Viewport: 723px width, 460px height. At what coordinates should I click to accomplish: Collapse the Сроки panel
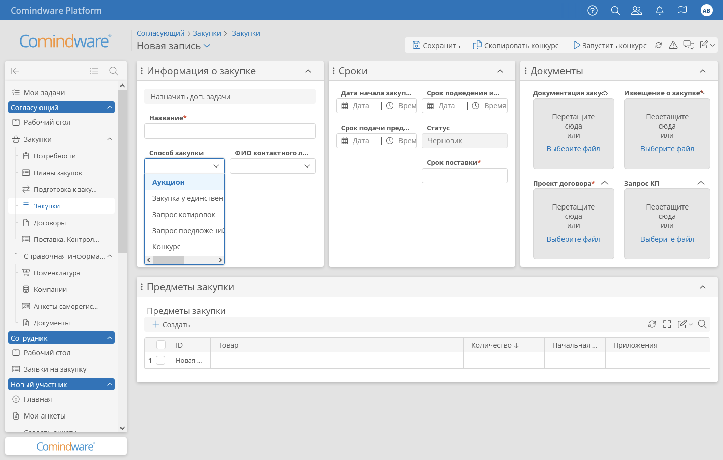[500, 71]
